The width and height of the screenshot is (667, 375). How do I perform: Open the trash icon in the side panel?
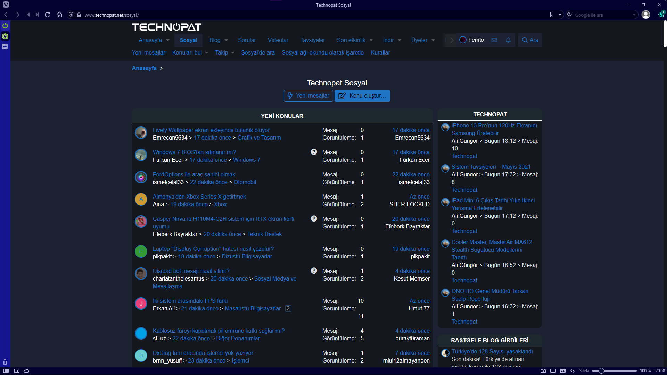pos(5,362)
